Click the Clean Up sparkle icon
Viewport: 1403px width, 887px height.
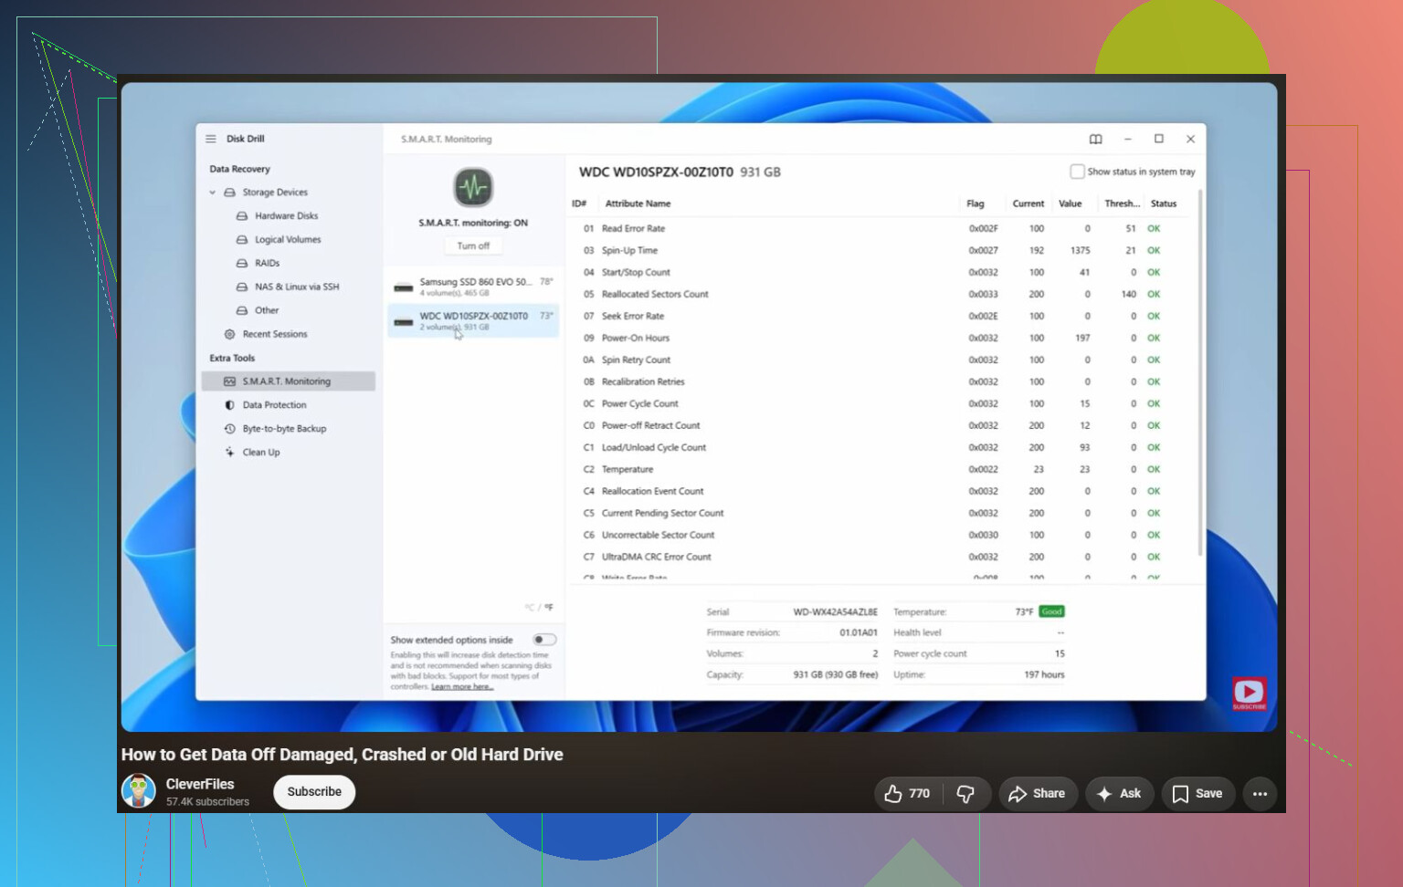[230, 453]
